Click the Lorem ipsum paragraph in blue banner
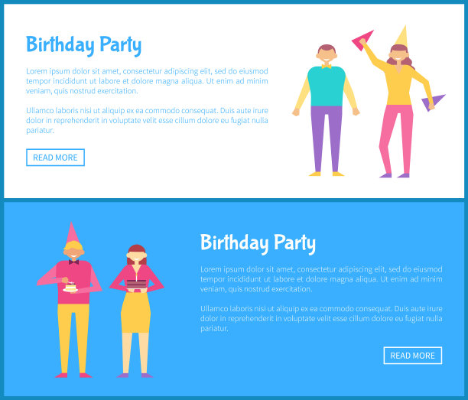 tap(321, 279)
